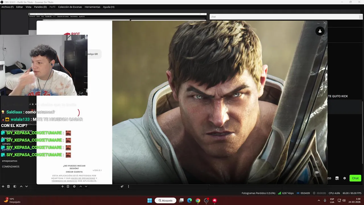Viewport: 364px width, 205px height.
Task: Click the microphone tray icon
Action: point(325,200)
